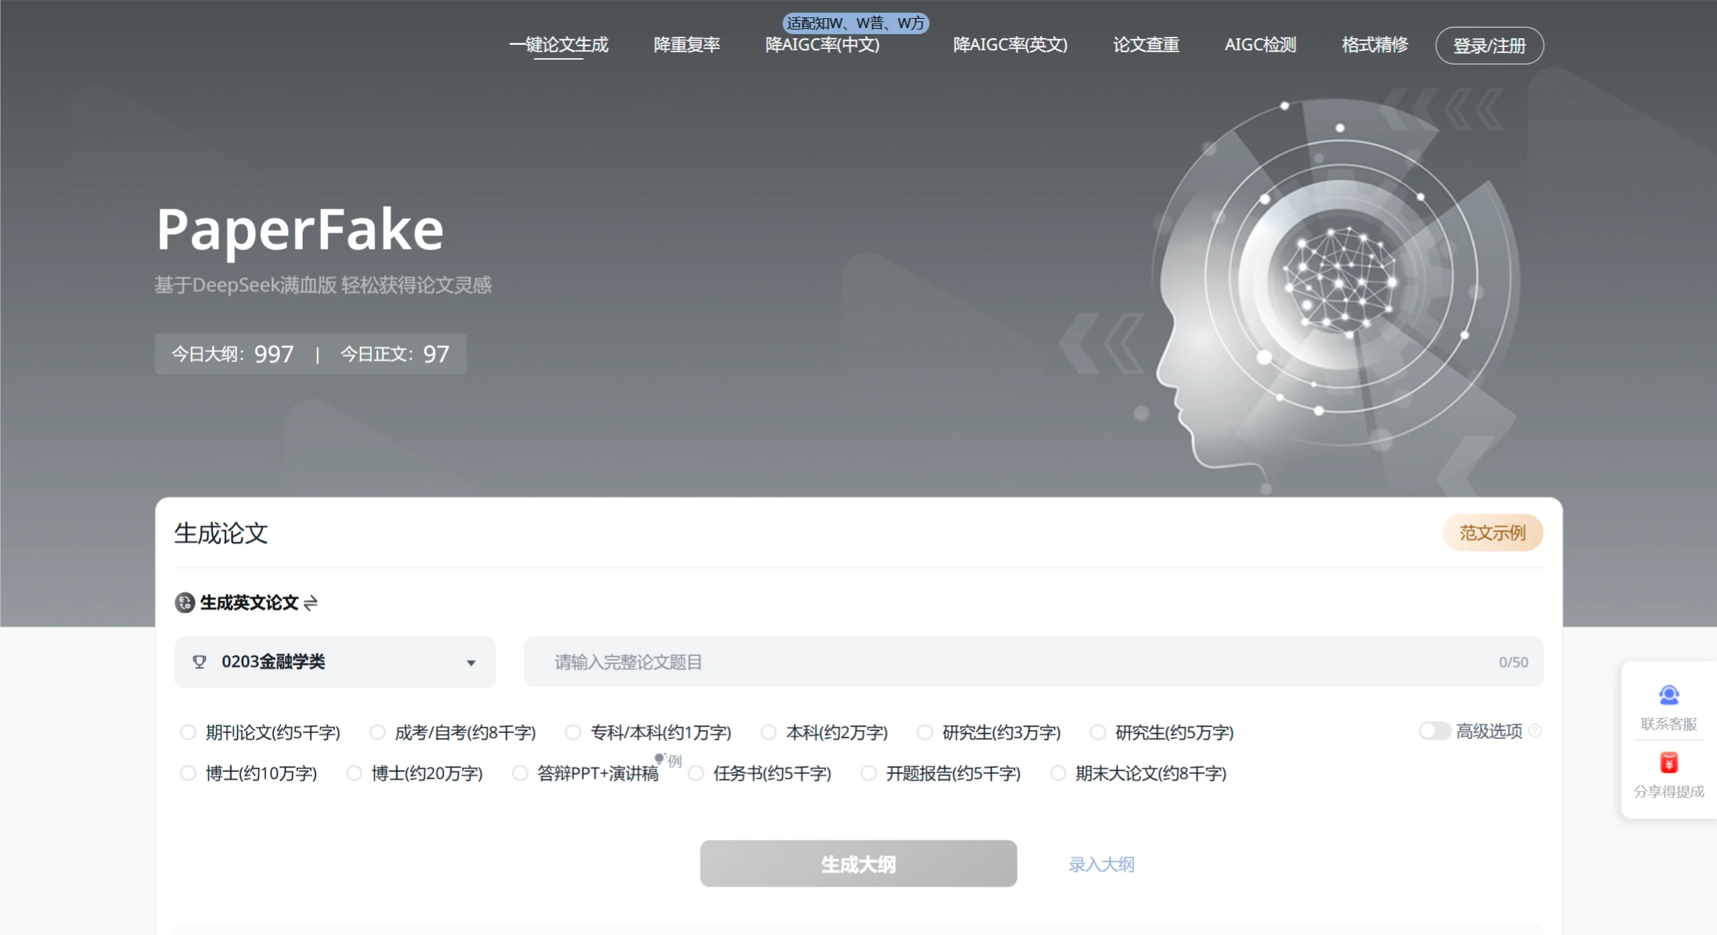Click the customer service headset icon
The image size is (1717, 935).
tap(1669, 695)
